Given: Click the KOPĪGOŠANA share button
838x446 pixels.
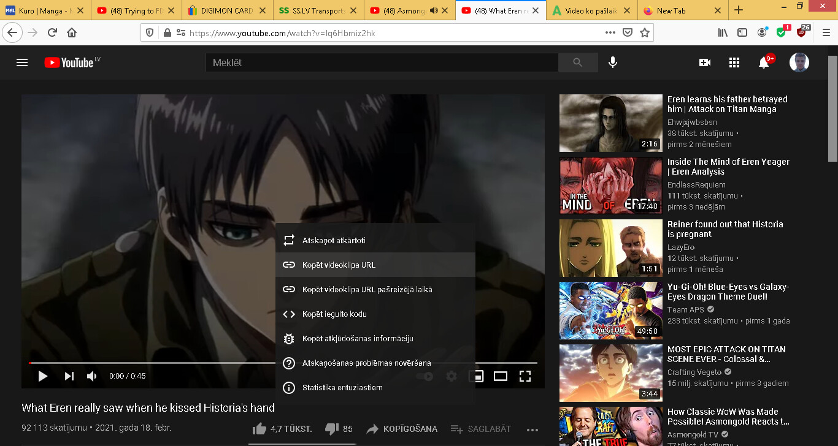Looking at the screenshot, I should pyautogui.click(x=402, y=429).
